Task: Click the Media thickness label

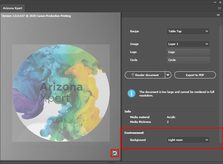Action: [140, 122]
